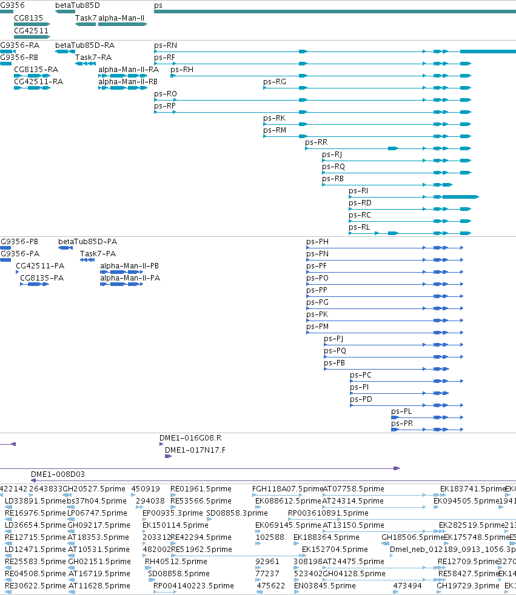Viewport: 516px width, 595px height.
Task: Select transcript label ps-RJ
Action: tap(332, 155)
